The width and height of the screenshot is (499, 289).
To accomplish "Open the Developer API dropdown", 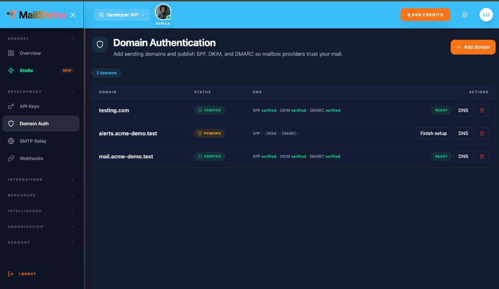I will 122,15.
